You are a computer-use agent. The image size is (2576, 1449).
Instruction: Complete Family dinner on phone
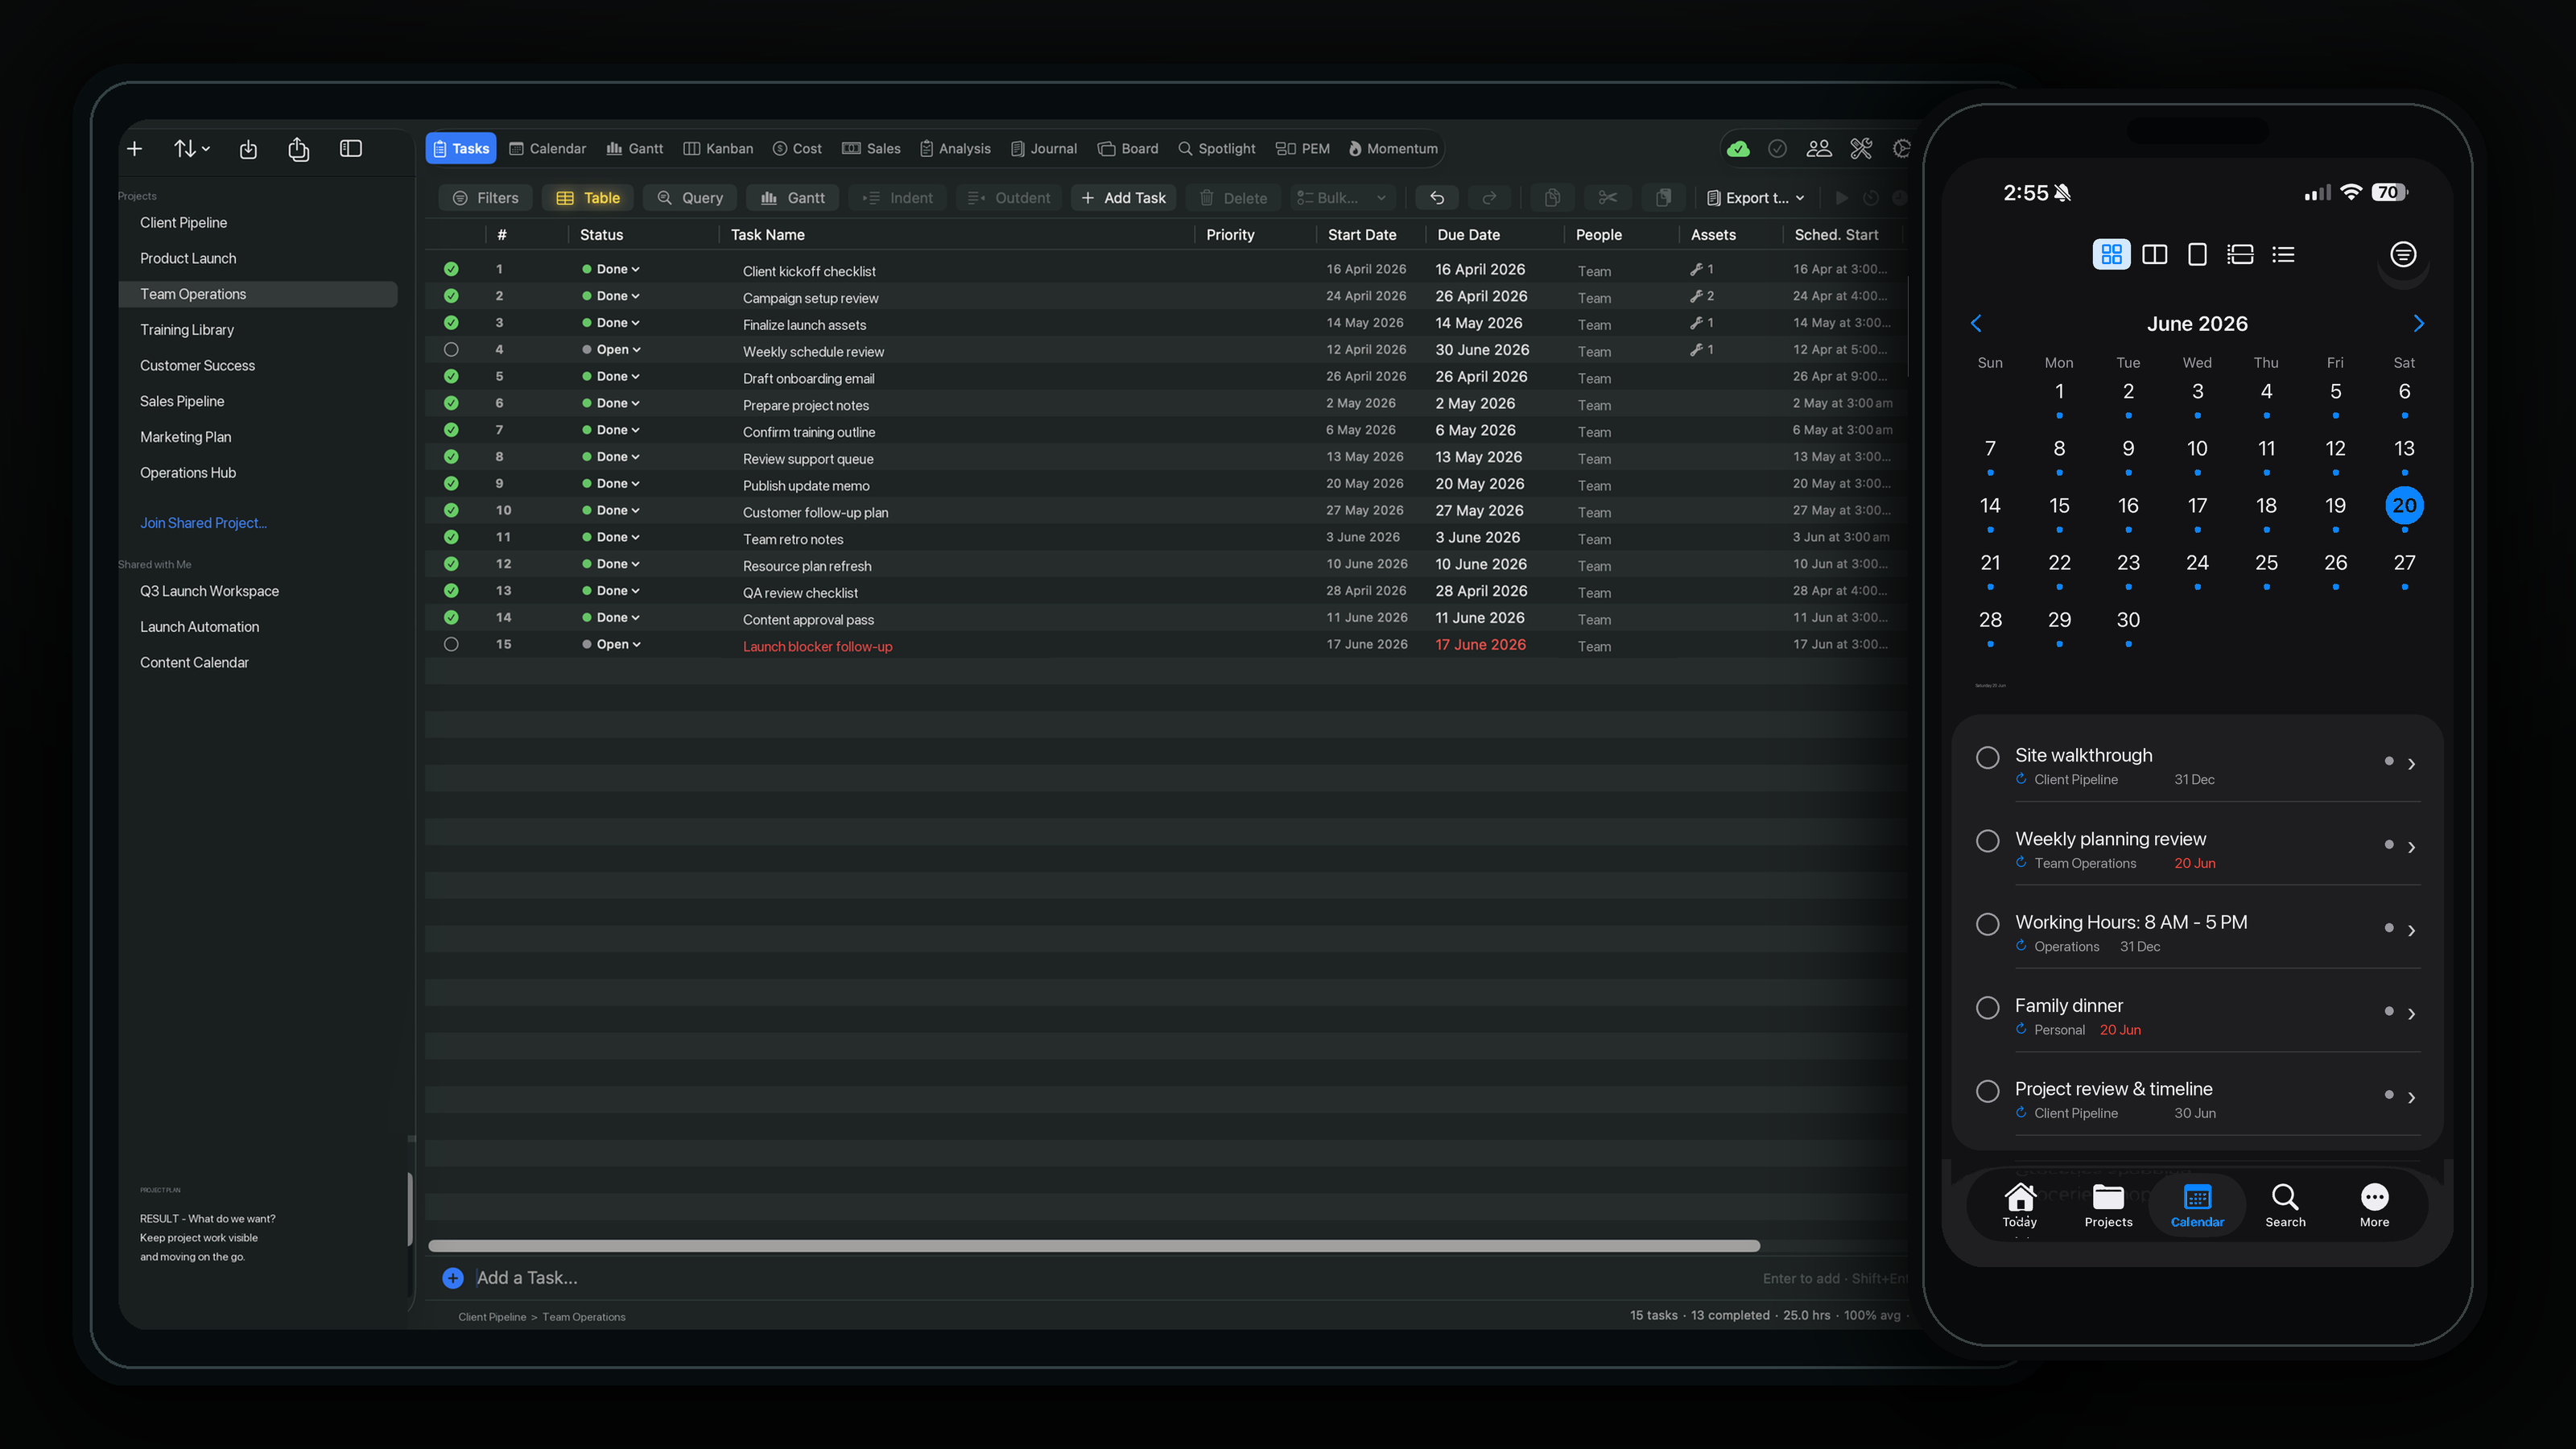1988,1007
